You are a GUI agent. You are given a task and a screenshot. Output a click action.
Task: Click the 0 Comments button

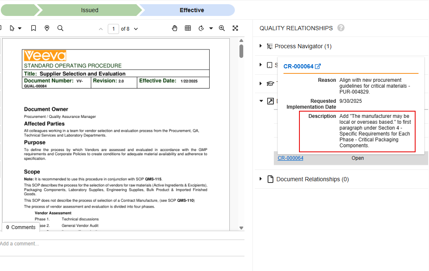click(21, 227)
